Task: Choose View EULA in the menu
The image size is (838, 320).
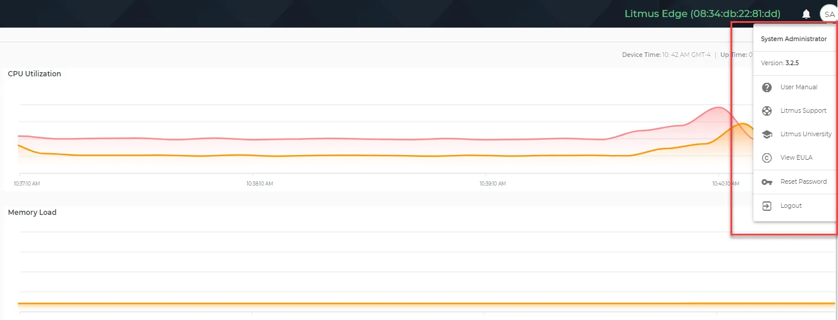Action: coord(795,157)
